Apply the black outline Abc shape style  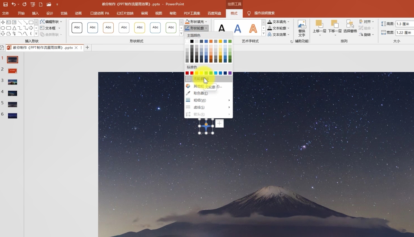[77, 28]
